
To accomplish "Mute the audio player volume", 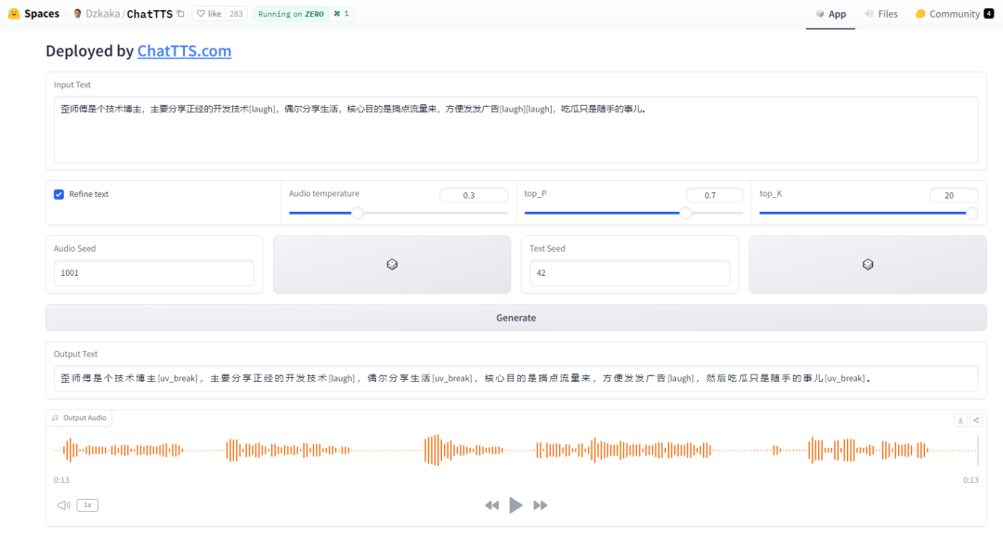I will point(63,505).
